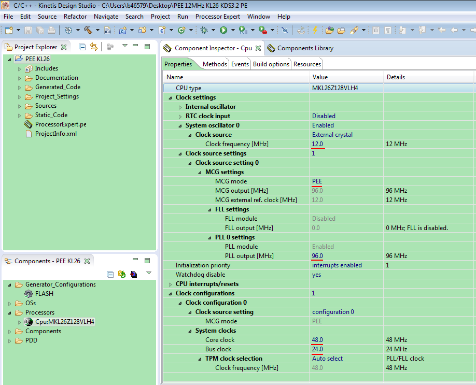Click the green Run play icon
This screenshot has width=476, height=385.
tap(223, 30)
